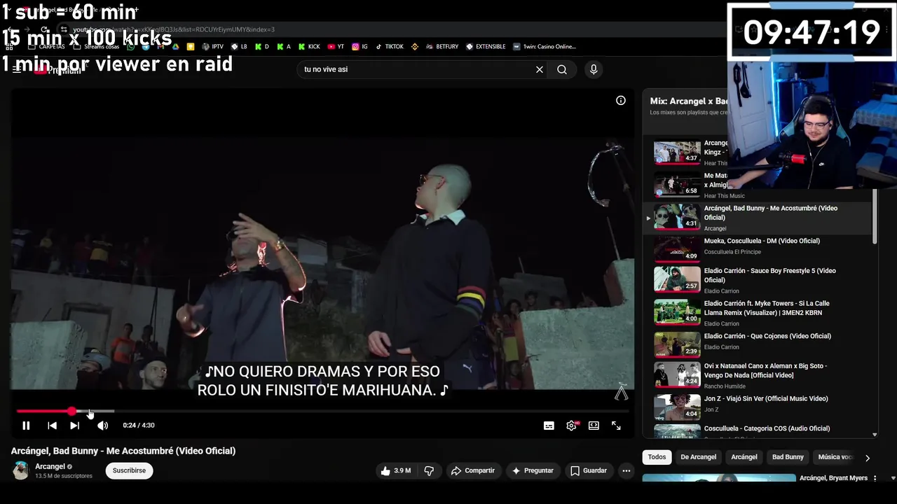897x504 pixels.
Task: Clear the search box with the X
Action: [540, 69]
